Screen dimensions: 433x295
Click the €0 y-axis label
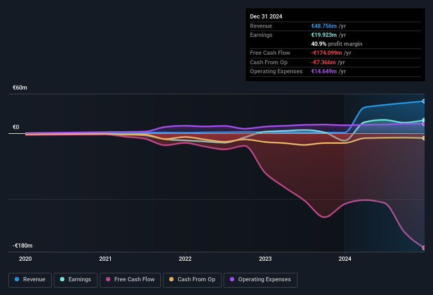(16, 127)
